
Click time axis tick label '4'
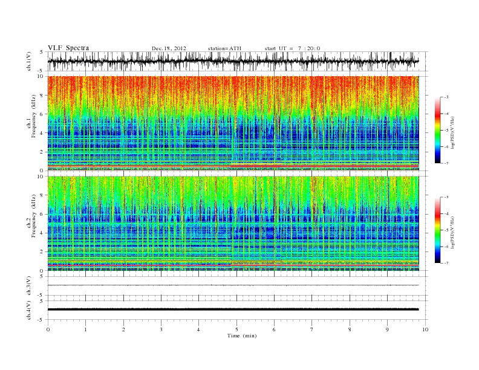click(x=198, y=329)
